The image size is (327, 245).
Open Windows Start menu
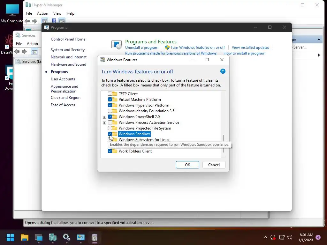10,237
